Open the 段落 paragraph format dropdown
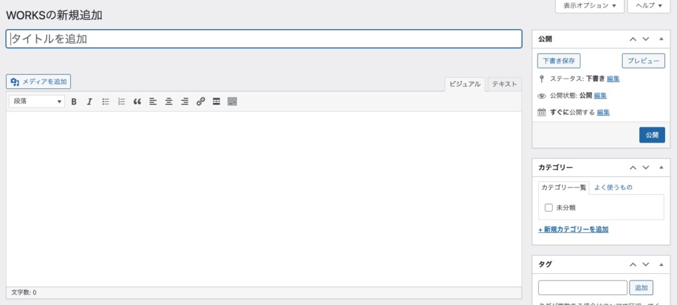Screen dimensions: 677x305 (37, 102)
